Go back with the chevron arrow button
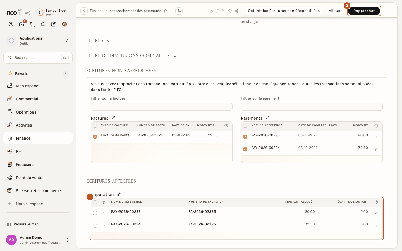 pos(84,11)
